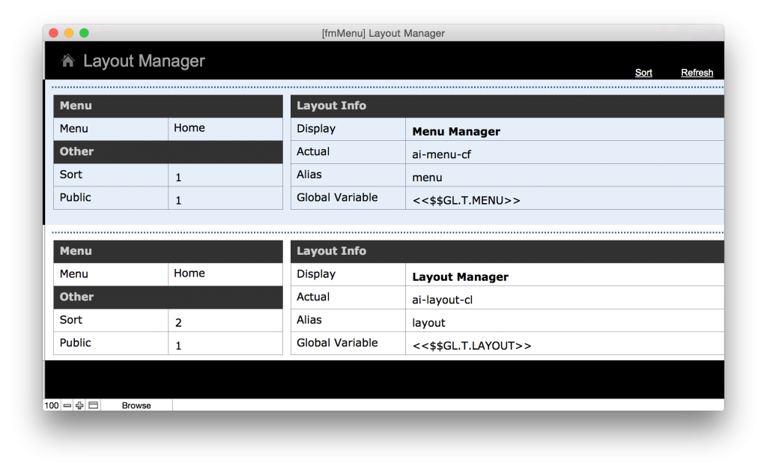This screenshot has height=472, width=767.
Task: Zoom in with the plus magnification icon
Action: pyautogui.click(x=79, y=405)
